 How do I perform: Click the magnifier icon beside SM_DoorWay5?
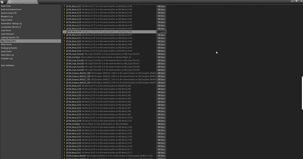click(67, 57)
